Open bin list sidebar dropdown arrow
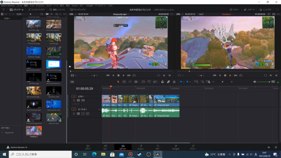This screenshot has height=158, width=281. (x=6, y=14)
